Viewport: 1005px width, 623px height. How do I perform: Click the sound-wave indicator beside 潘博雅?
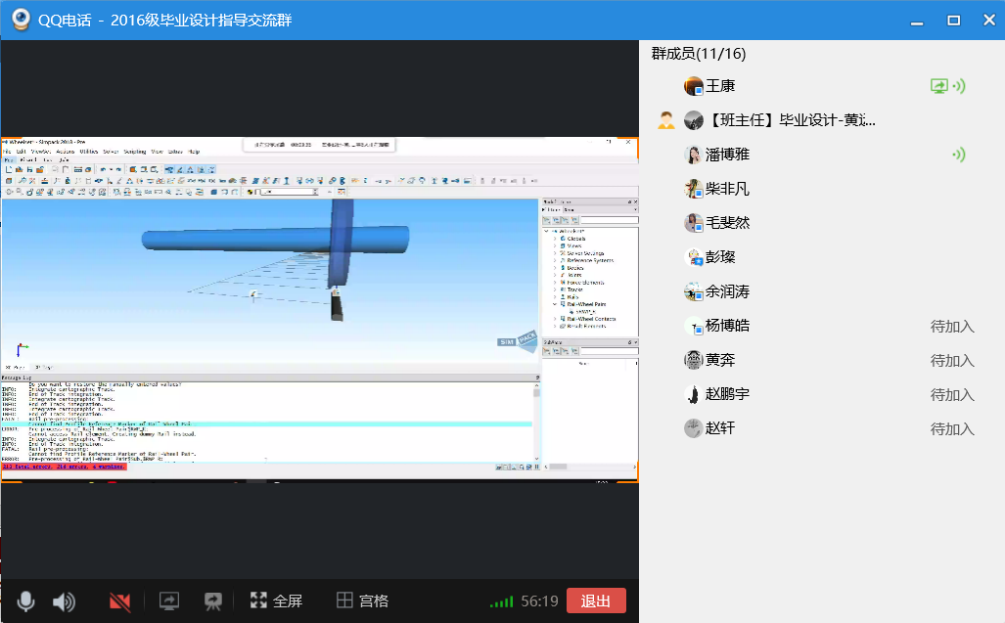pos(959,155)
